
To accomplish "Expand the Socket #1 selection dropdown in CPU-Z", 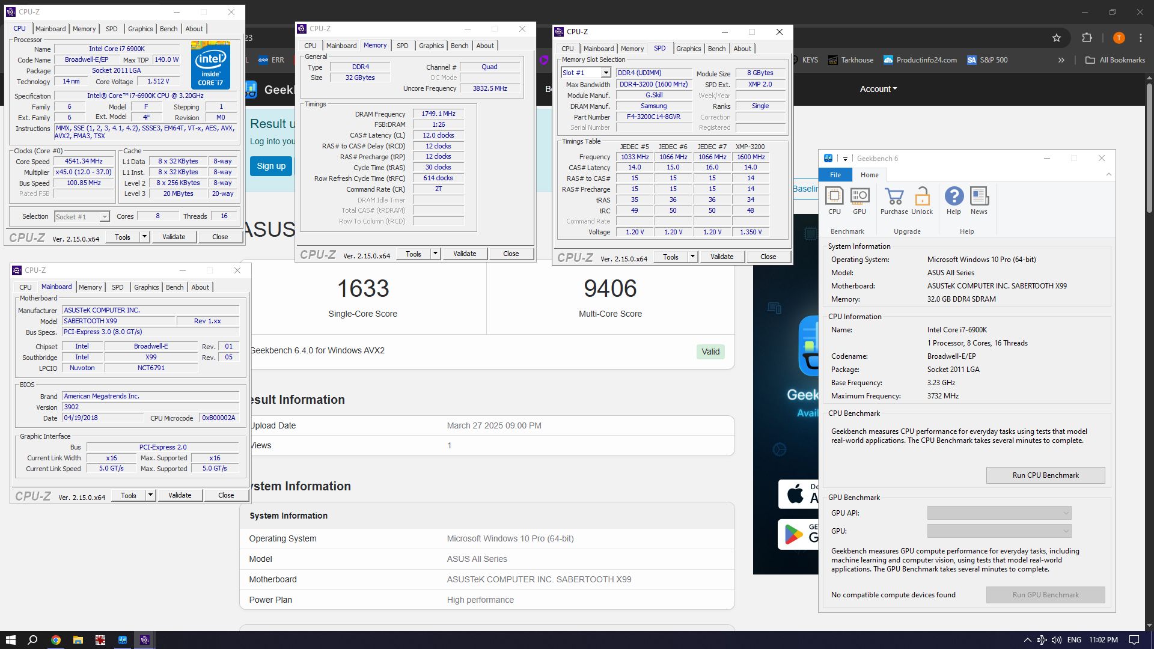I will [105, 217].
